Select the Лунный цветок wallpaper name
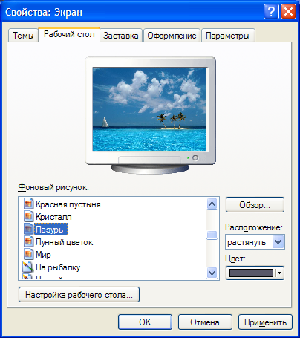 (x=64, y=242)
